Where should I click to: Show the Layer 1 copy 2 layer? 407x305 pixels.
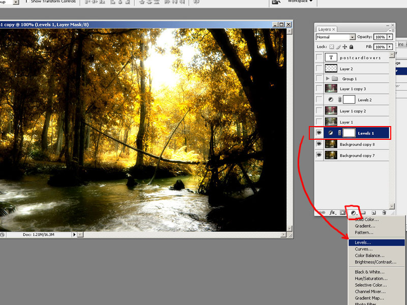319,111
